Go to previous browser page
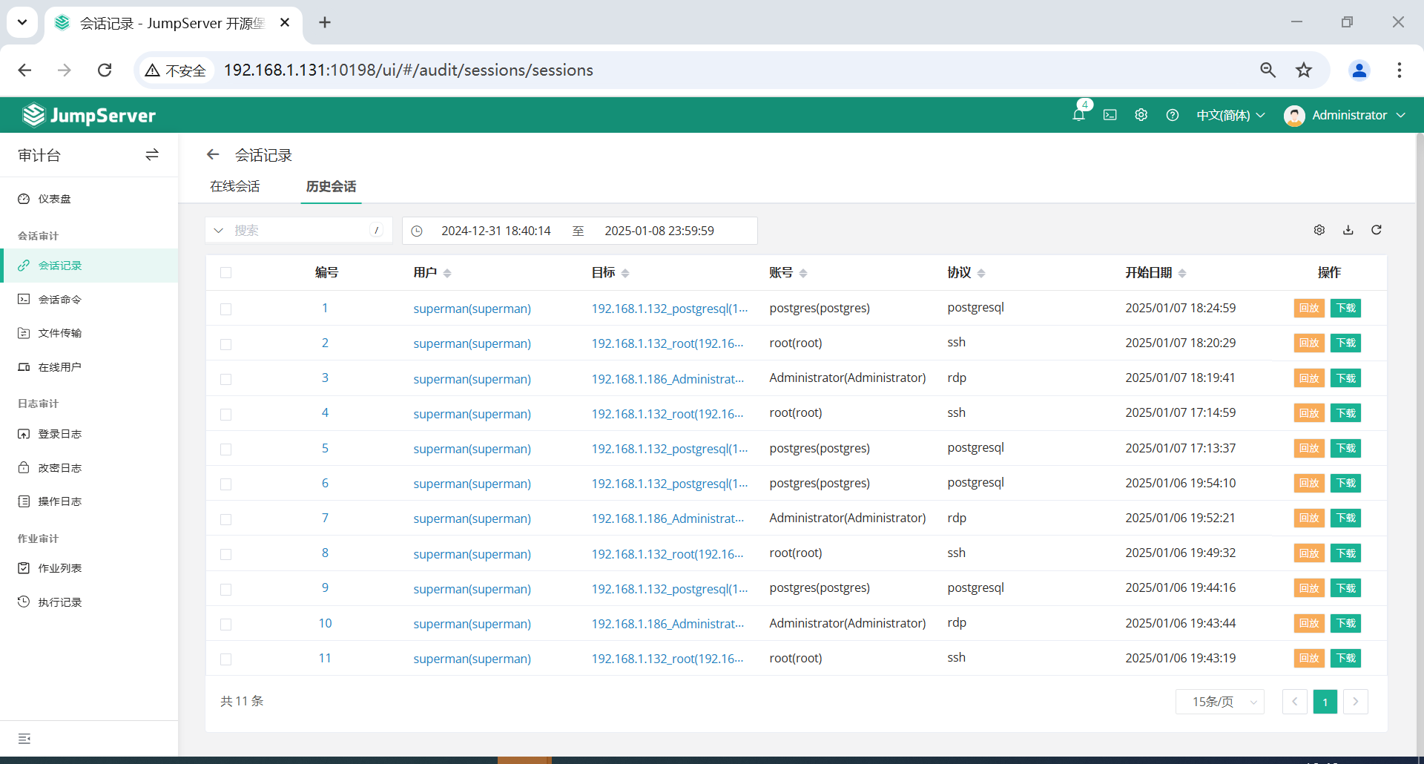The image size is (1424, 764). click(24, 70)
